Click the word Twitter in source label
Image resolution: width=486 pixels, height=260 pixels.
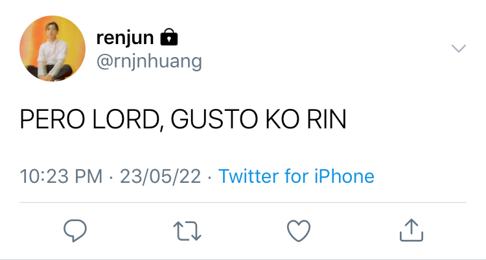click(x=249, y=176)
